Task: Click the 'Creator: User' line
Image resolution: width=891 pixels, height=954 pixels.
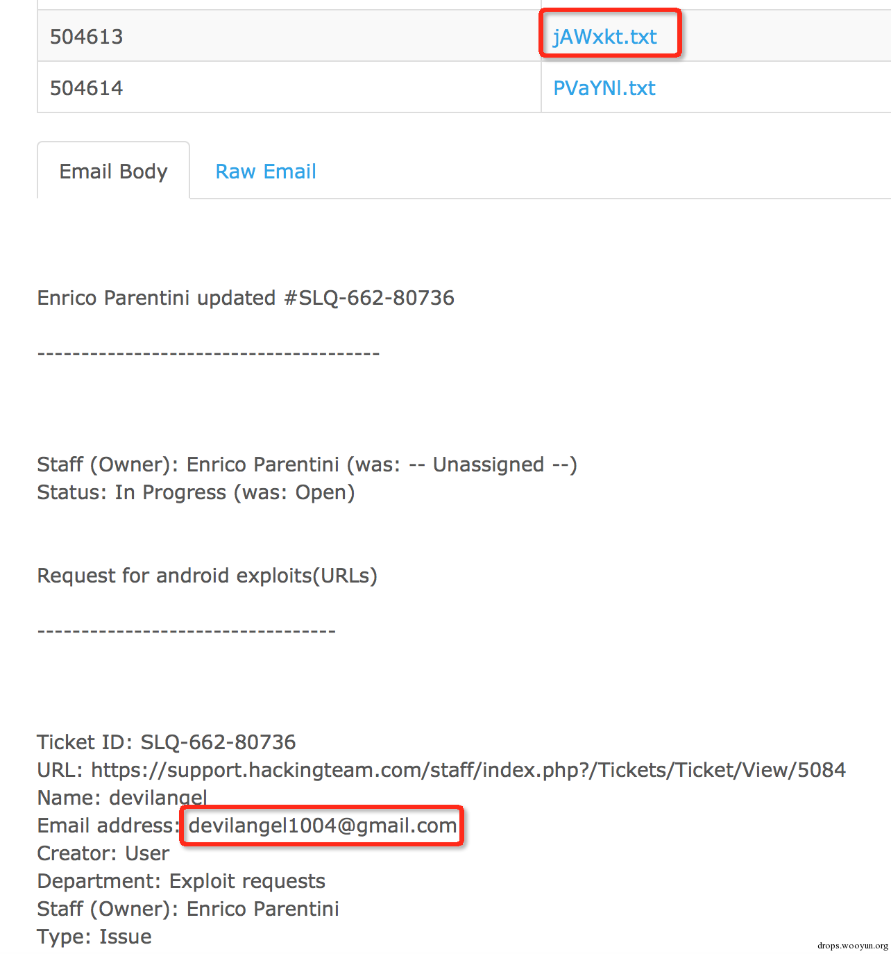Action: (103, 853)
